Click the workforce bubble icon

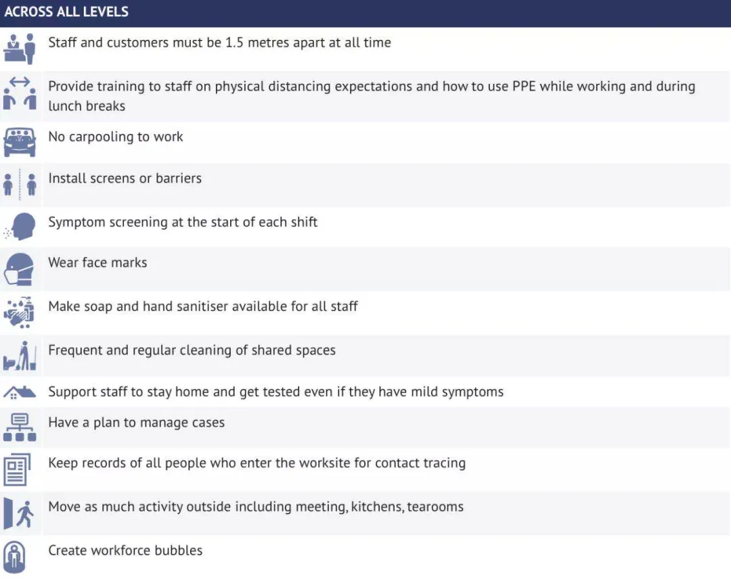(14, 557)
